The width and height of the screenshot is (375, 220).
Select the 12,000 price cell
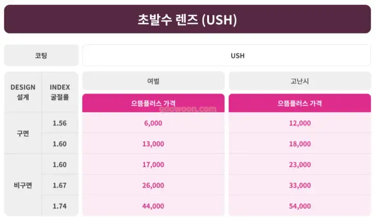[300, 123]
